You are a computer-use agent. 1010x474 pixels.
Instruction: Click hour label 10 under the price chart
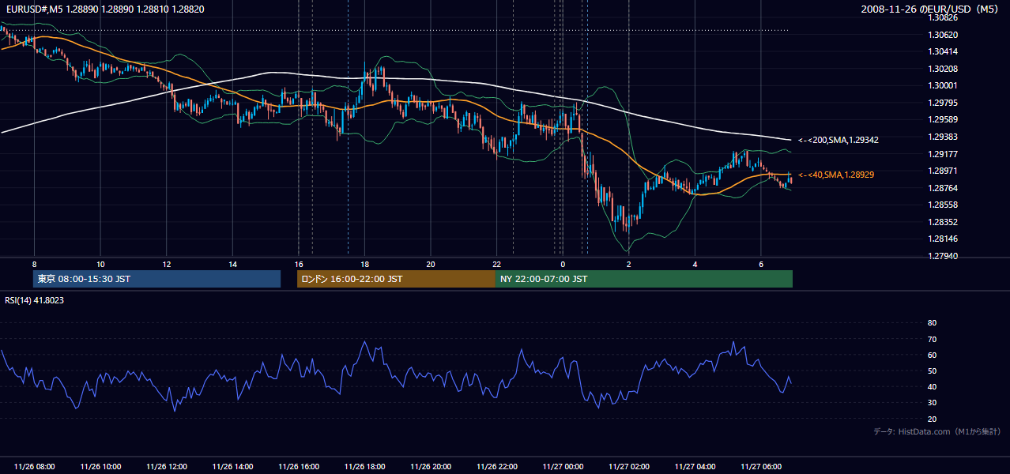(100, 264)
